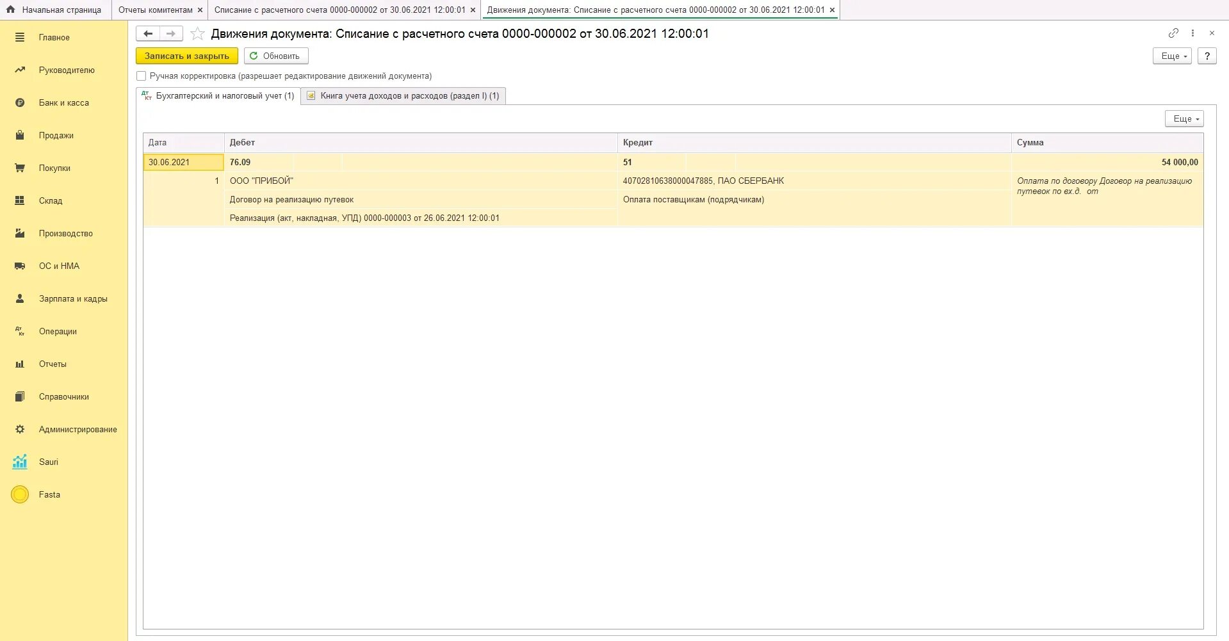Open Sauri section icon
The image size is (1229, 641).
20,462
